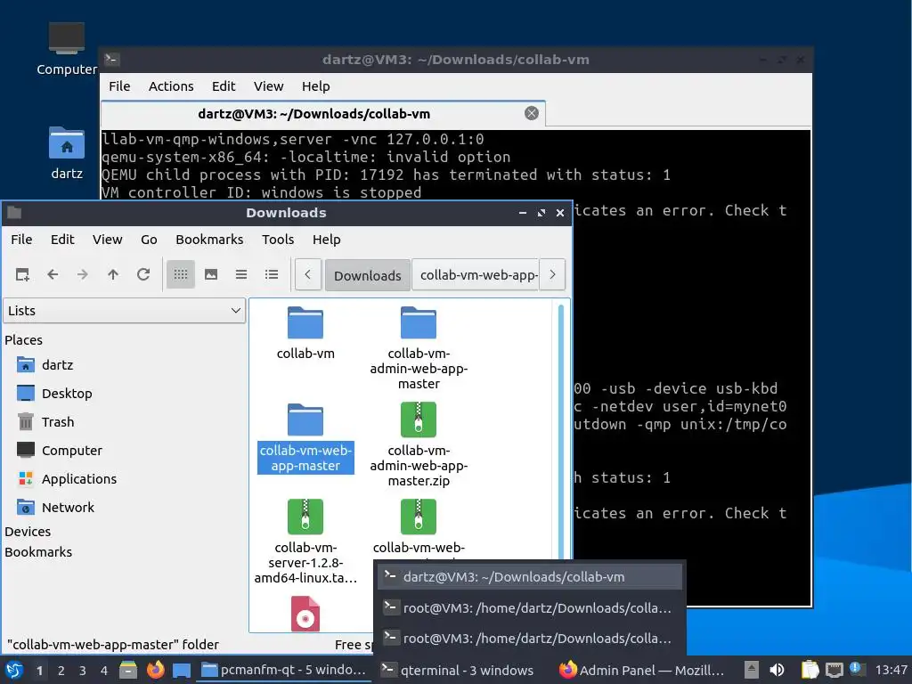Open the file manager View menu
Image resolution: width=912 pixels, height=684 pixels.
point(108,240)
